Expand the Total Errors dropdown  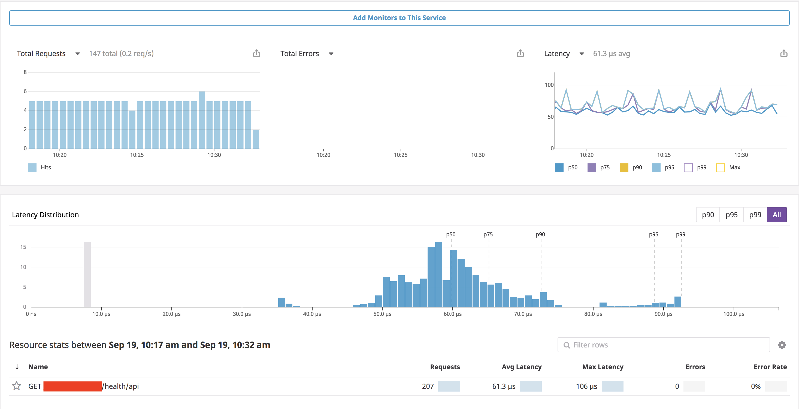[331, 54]
